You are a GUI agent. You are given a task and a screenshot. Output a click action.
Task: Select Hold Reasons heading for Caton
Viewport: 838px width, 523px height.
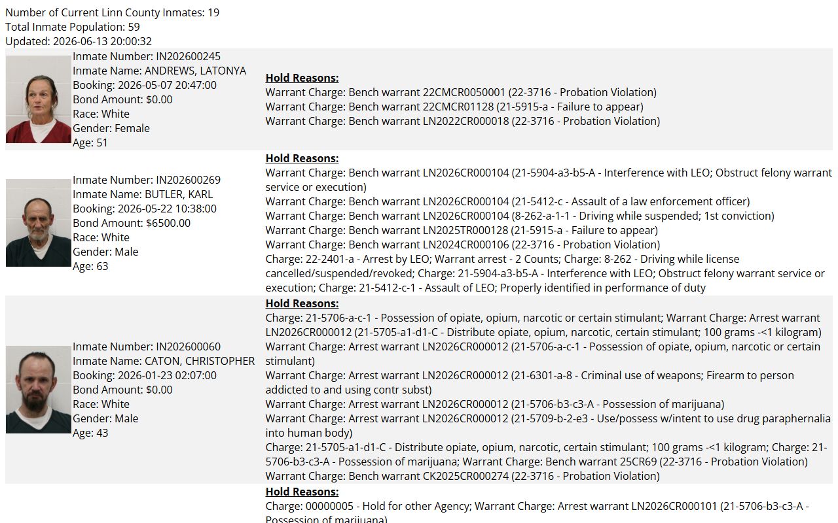click(302, 303)
